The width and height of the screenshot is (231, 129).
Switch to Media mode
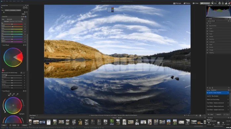(187, 3)
